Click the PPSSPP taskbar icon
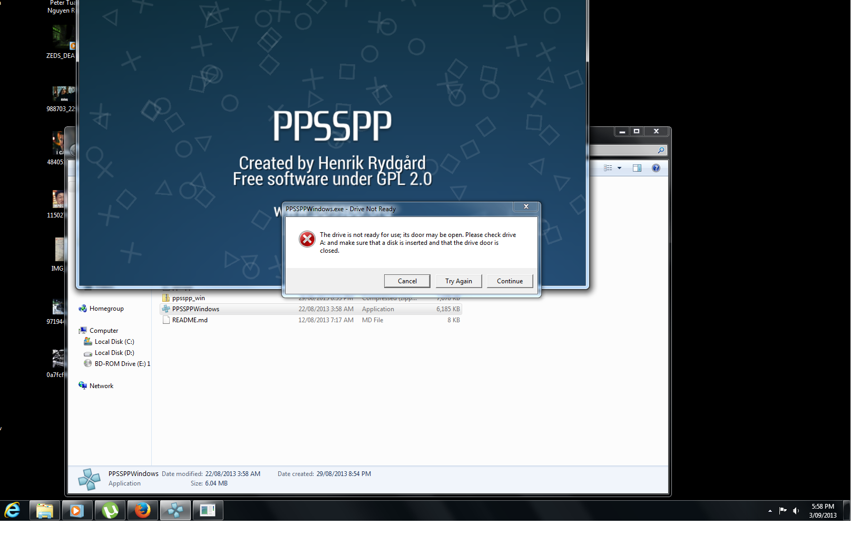The image size is (860, 535). pyautogui.click(x=175, y=510)
